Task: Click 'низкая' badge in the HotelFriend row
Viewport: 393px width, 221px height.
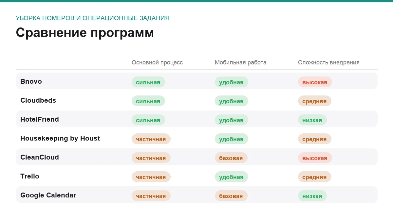Action: 312,120
